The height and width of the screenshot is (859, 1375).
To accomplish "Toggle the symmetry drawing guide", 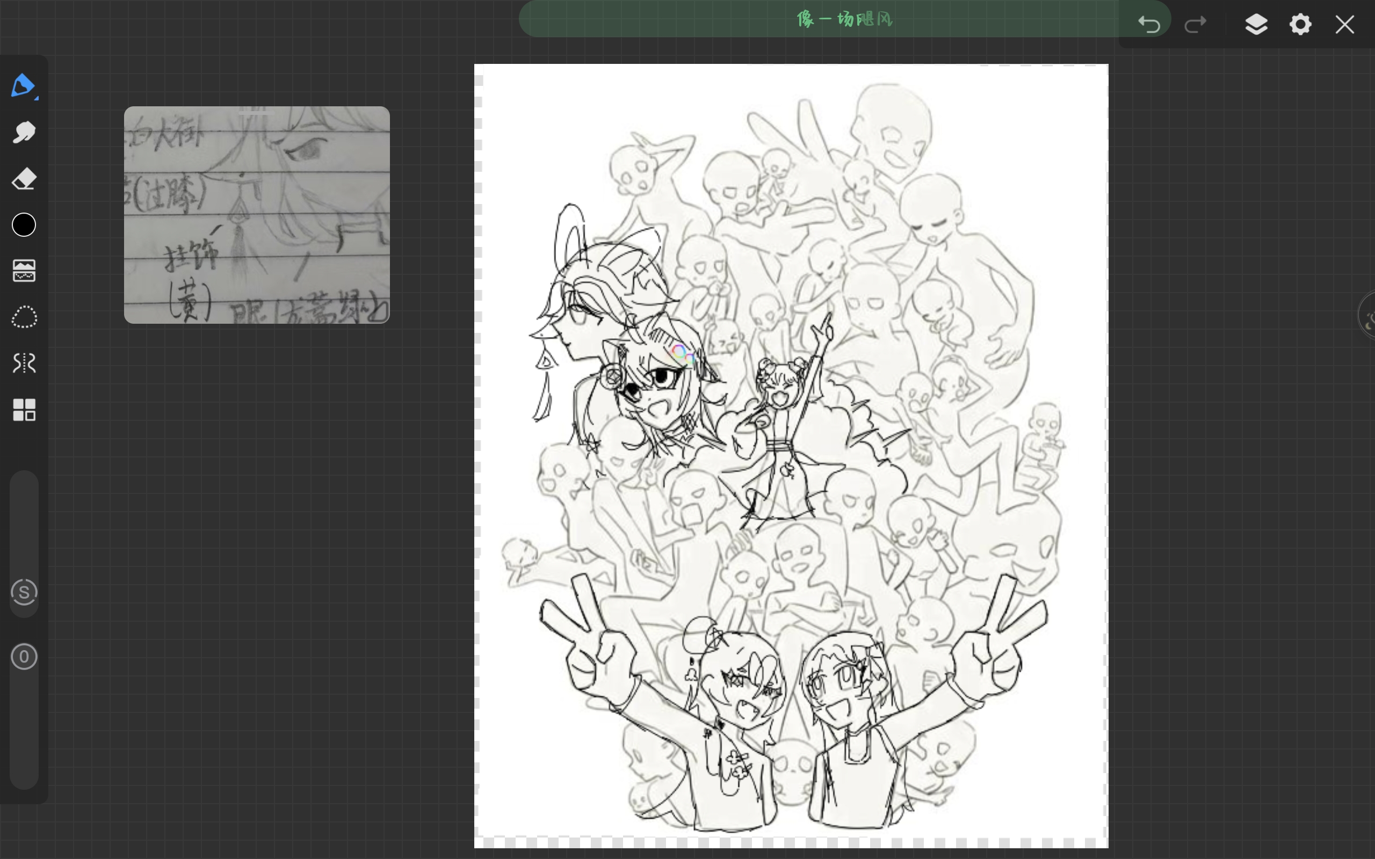I will 24,363.
